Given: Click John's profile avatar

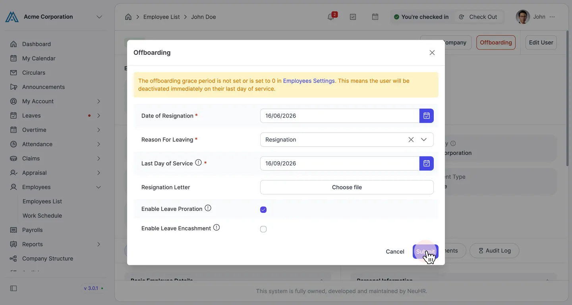Looking at the screenshot, I should (x=523, y=17).
